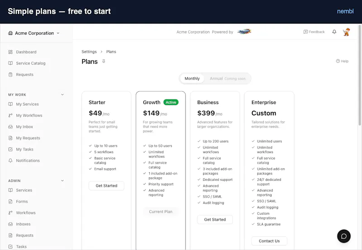The width and height of the screenshot is (362, 250).
Task: Click the 'Dedicated support' feature
Action: click(x=218, y=179)
